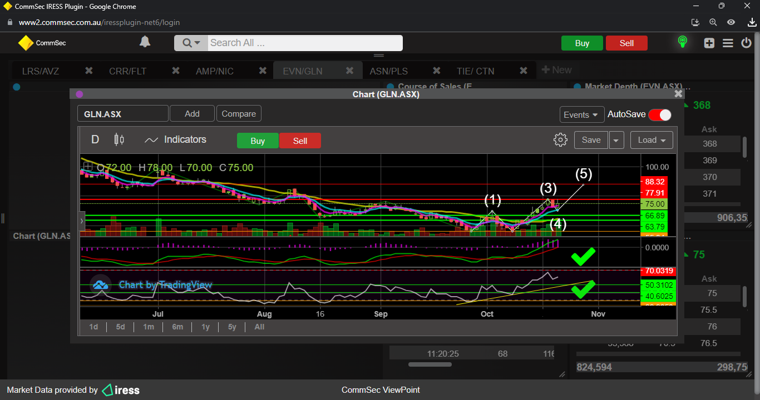Expand the Events dropdown
The image size is (760, 400).
581,114
